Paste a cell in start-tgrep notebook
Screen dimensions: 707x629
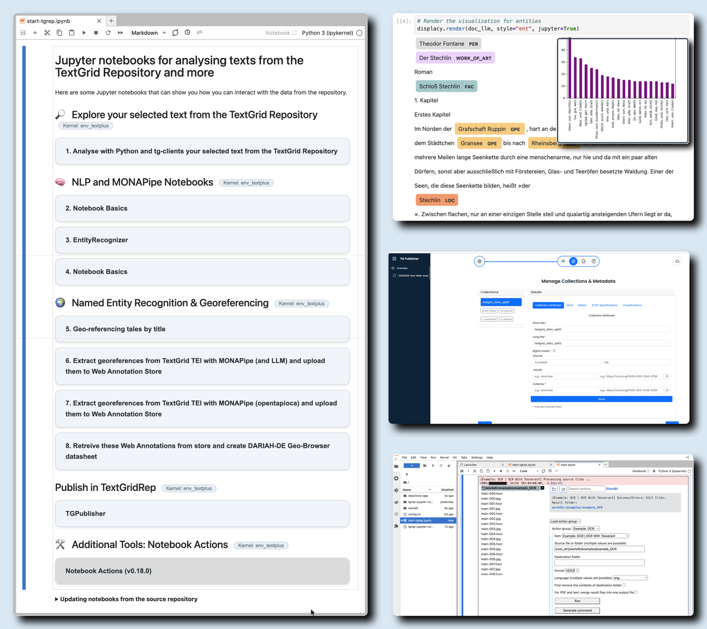coord(71,33)
